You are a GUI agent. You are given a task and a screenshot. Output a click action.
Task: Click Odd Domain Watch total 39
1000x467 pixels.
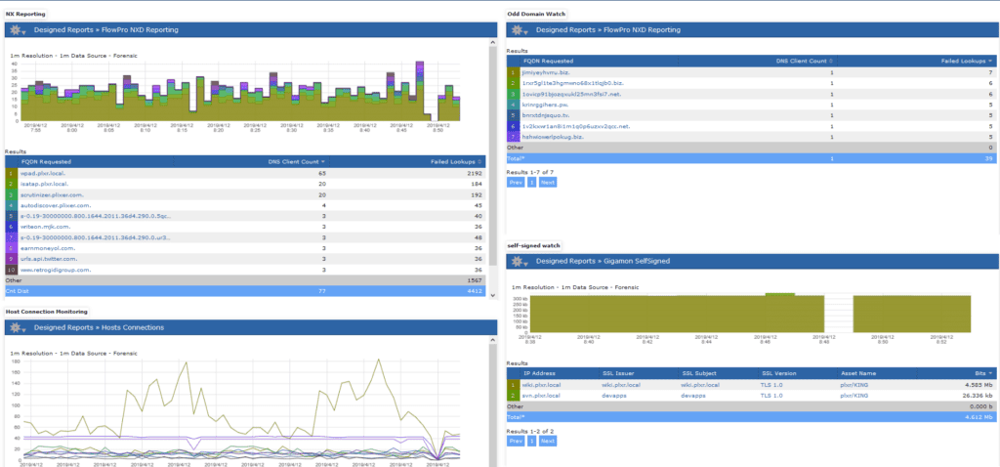coord(988,157)
